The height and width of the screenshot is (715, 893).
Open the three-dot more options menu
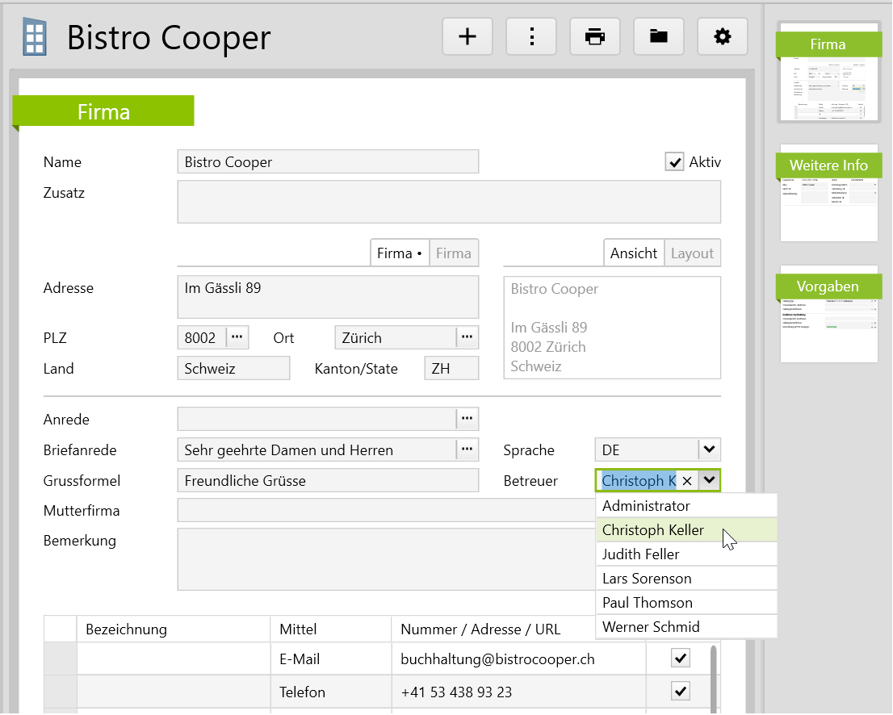click(x=531, y=36)
